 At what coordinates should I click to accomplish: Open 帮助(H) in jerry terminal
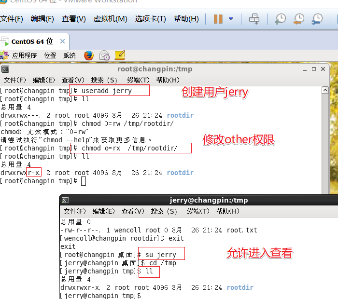coord(227,211)
